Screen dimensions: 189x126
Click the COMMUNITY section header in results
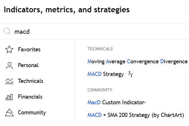[100, 90]
